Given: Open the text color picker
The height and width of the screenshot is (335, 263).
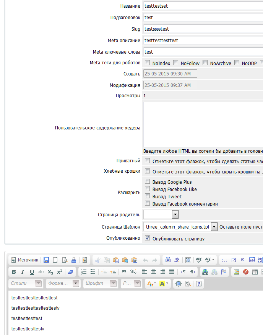Looking at the screenshot, I should [151, 284].
